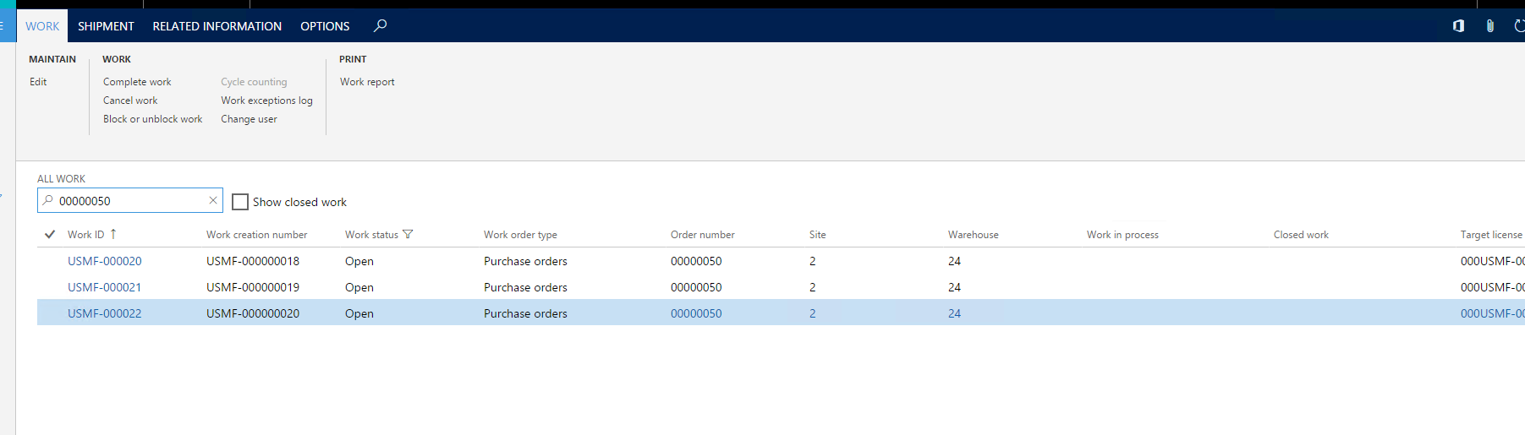Viewport: 1525px width, 435px height.
Task: Clear the filter text with the X icon
Action: (x=213, y=200)
